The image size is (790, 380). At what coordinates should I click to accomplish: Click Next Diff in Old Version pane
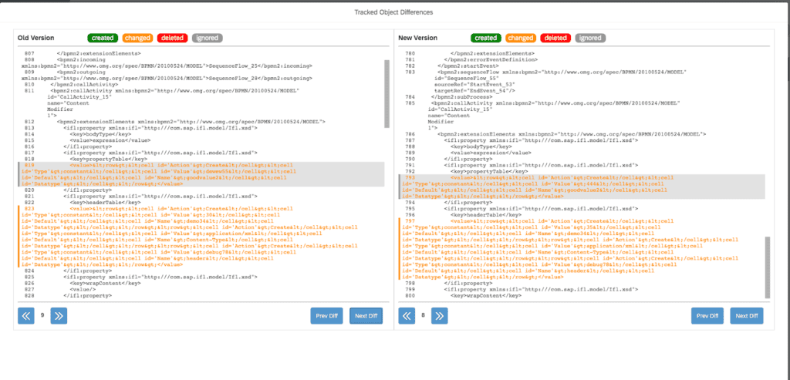coord(366,315)
